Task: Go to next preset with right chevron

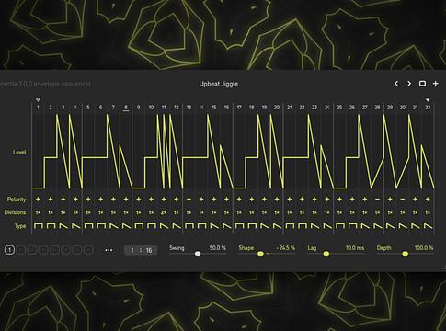Action: click(x=409, y=84)
